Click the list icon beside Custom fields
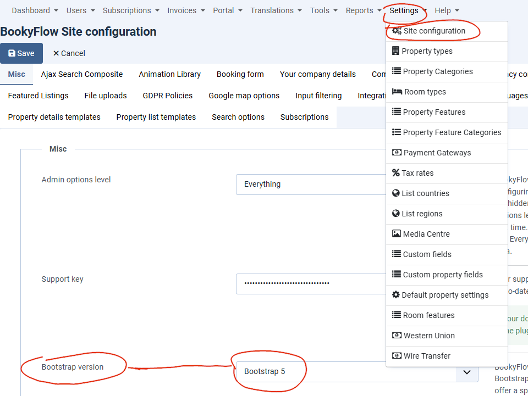528x396 pixels. [x=397, y=254]
